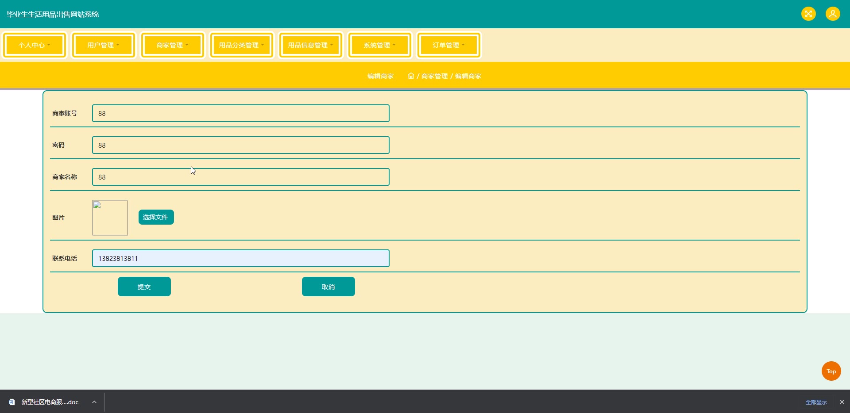Jump to page top with Top button
Image resolution: width=850 pixels, height=413 pixels.
click(x=831, y=371)
